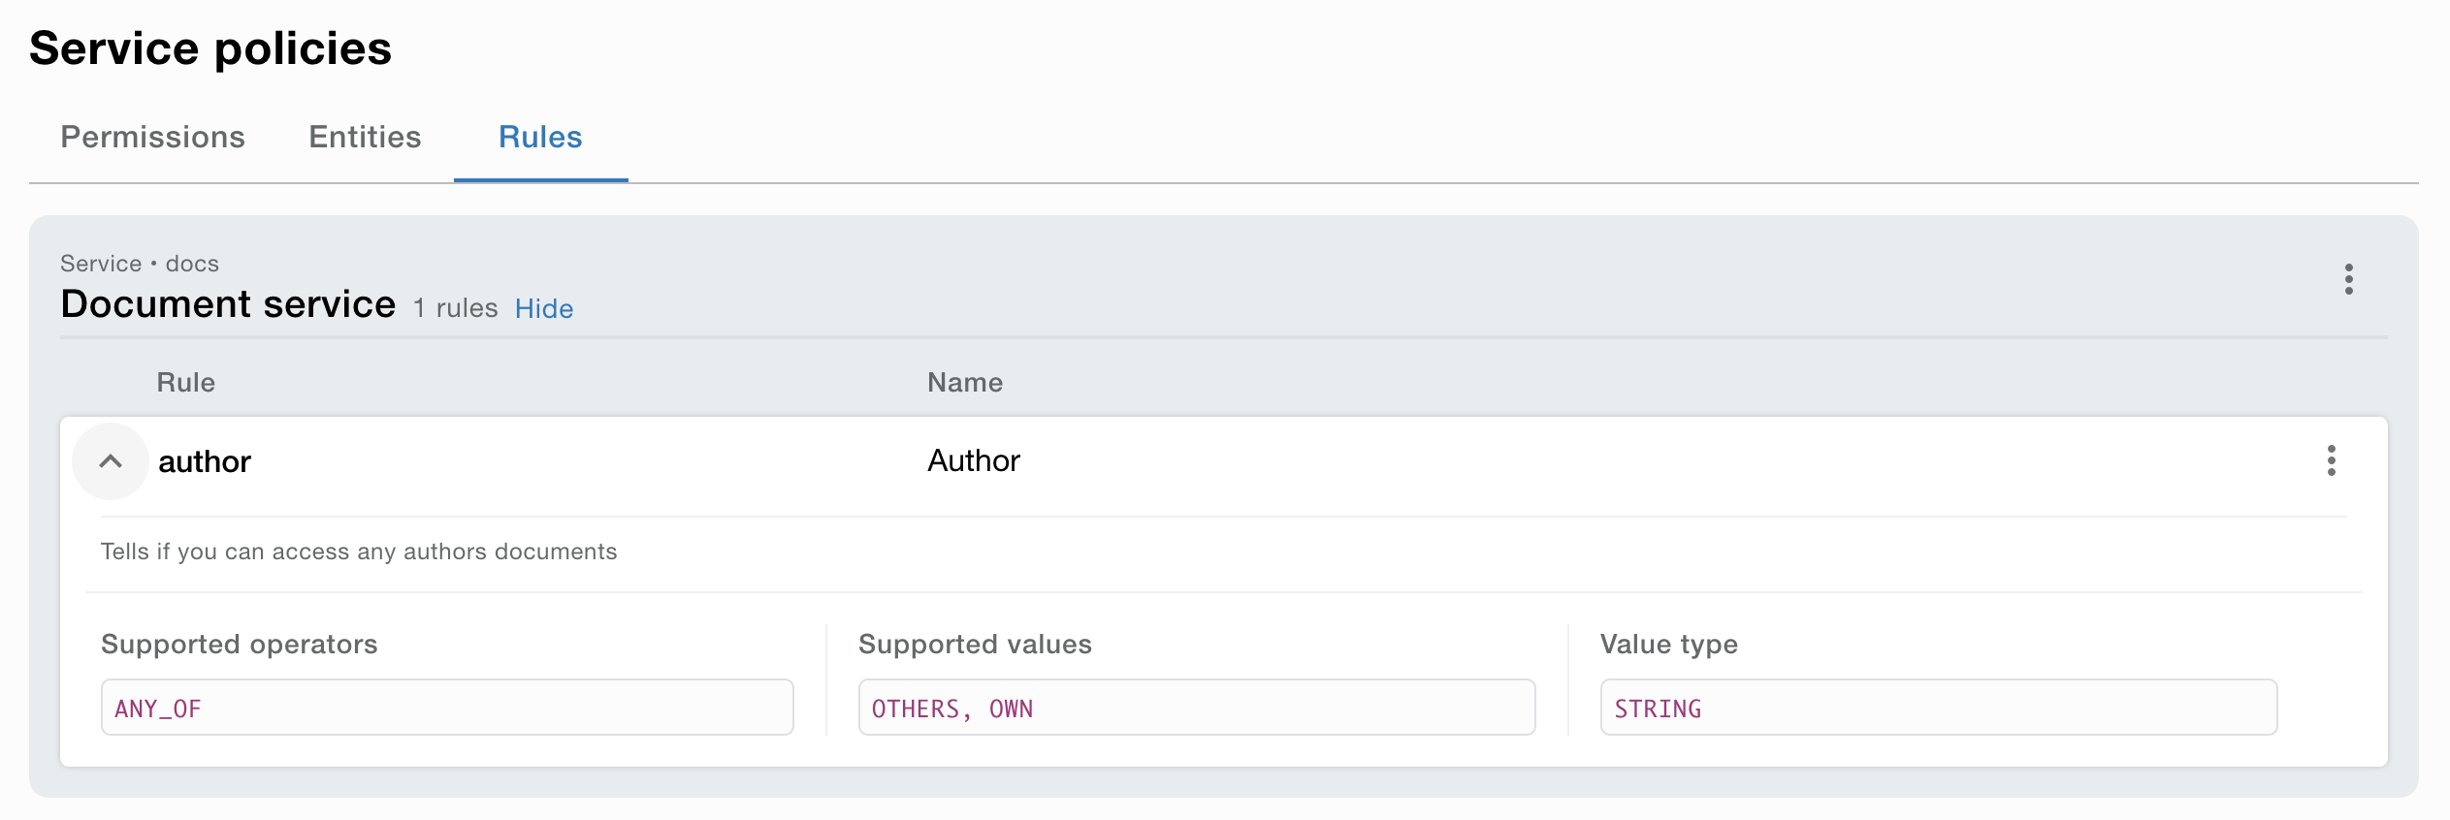Click the Supported values label

(x=975, y=645)
